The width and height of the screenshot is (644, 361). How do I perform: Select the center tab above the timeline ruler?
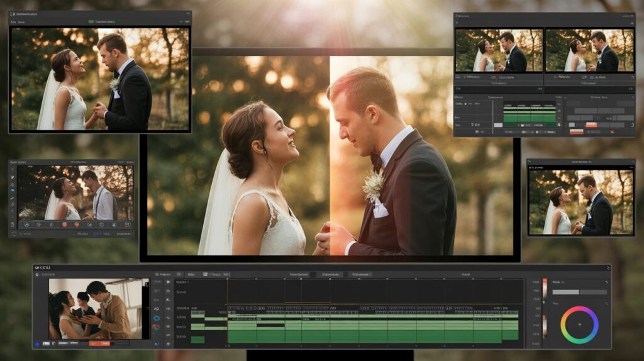point(330,275)
